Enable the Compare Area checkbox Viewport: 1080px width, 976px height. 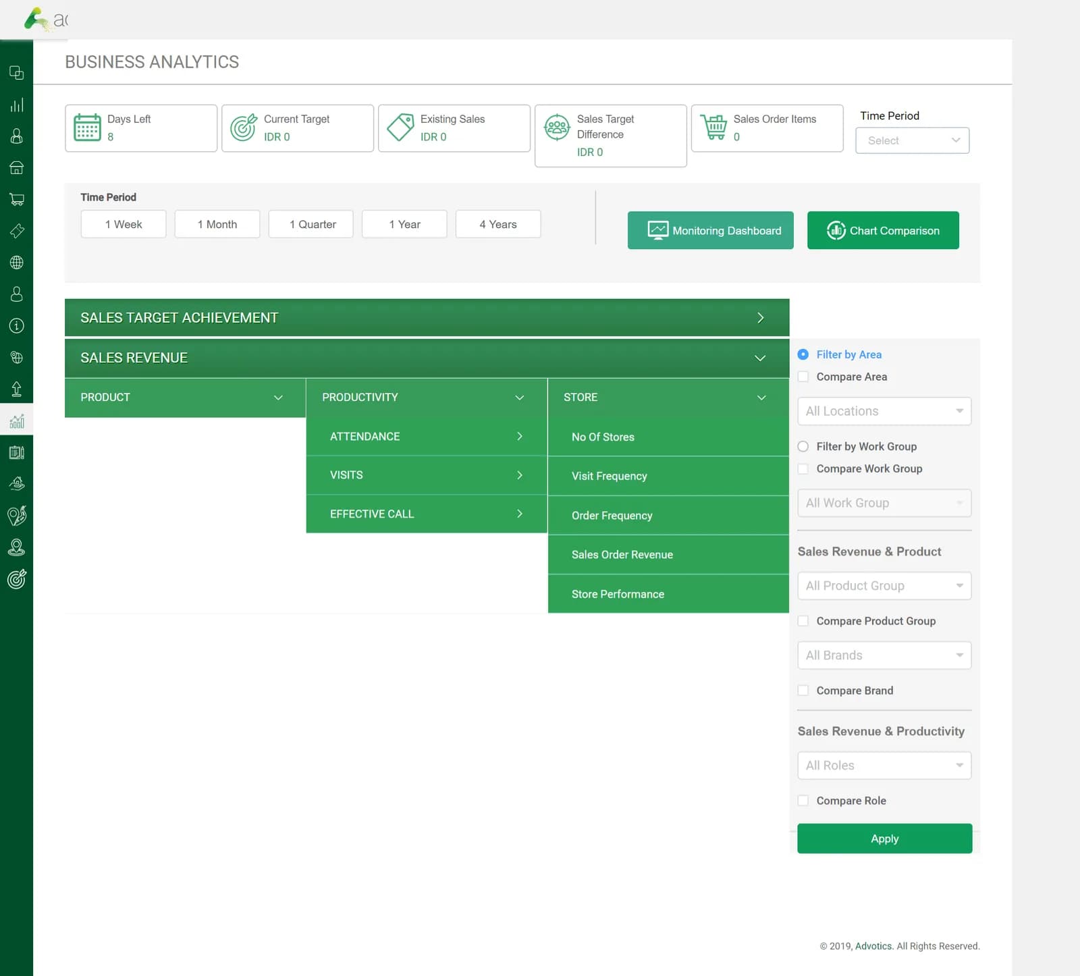point(803,377)
